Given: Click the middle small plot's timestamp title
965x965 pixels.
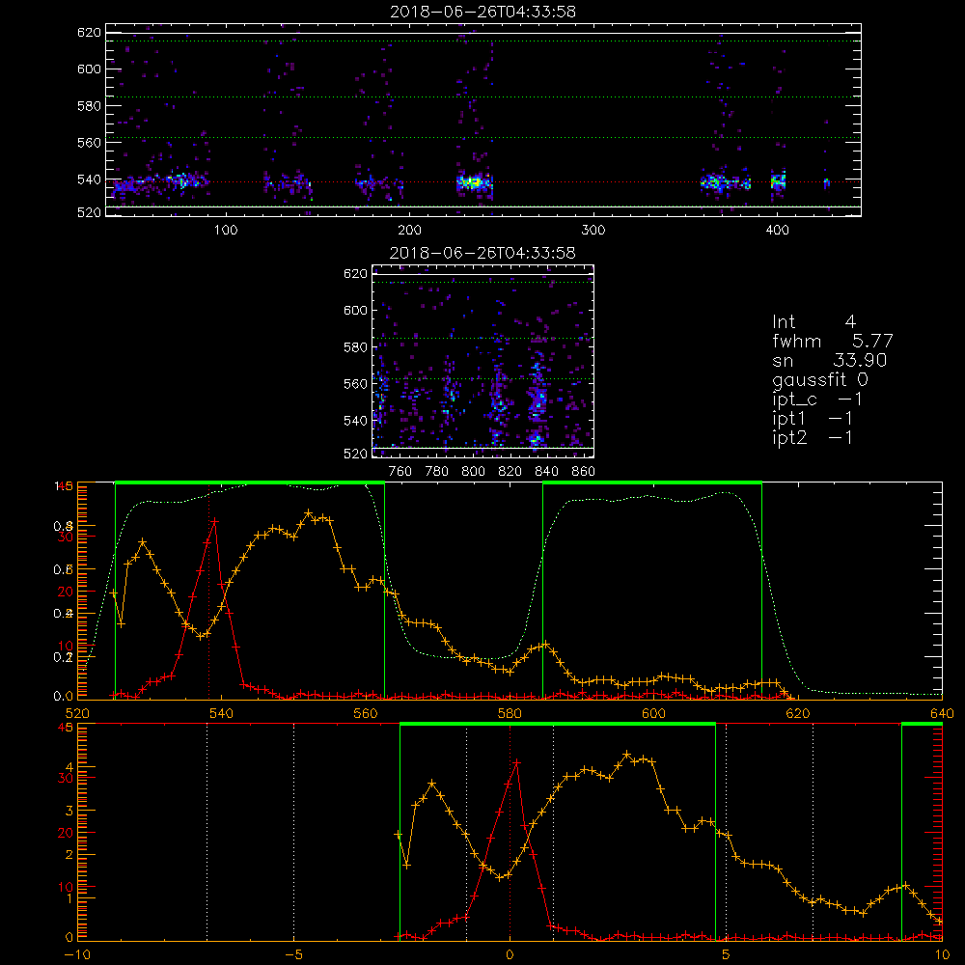Looking at the screenshot, I should click(482, 253).
